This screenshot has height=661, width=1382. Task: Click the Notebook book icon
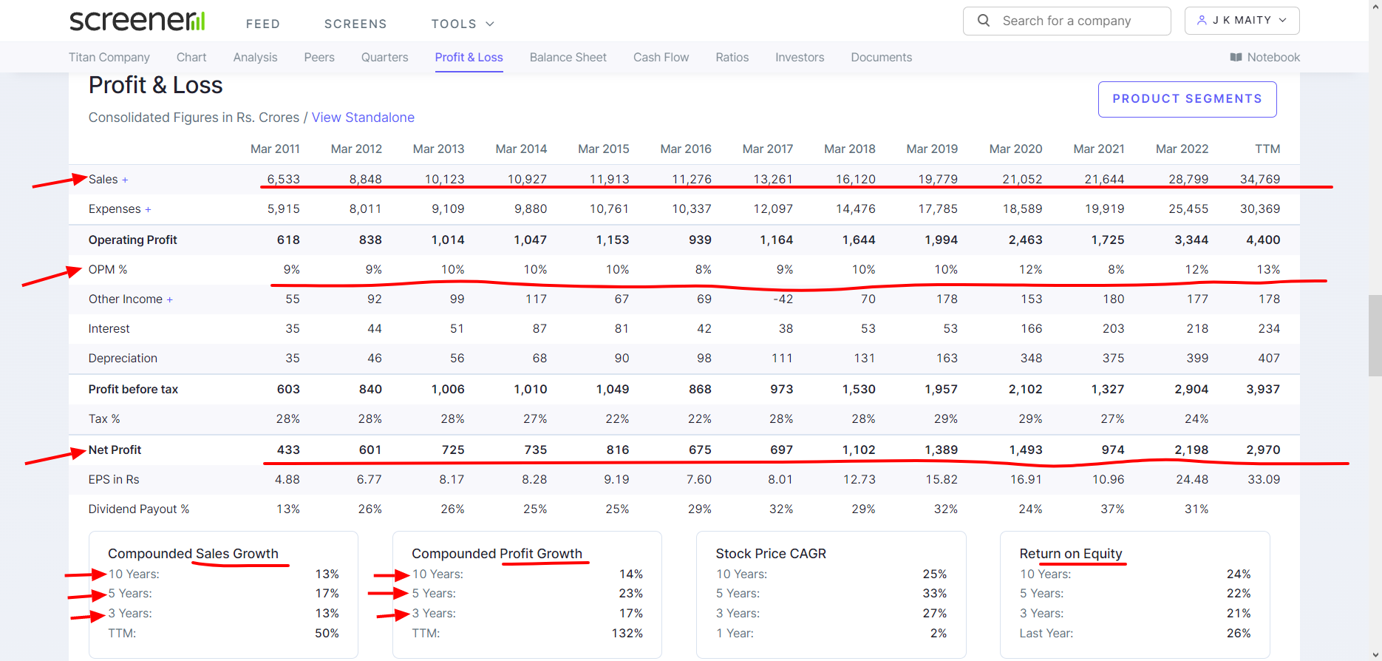[x=1236, y=57]
